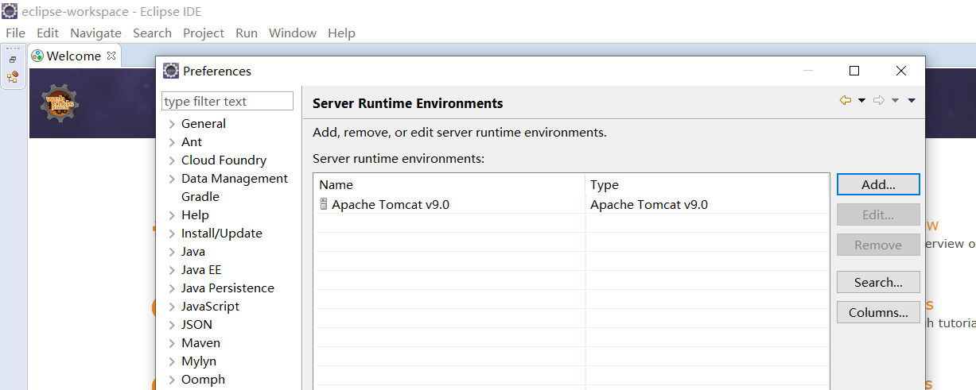Click the Welcome tab globe icon
The width and height of the screenshot is (976, 390).
click(x=37, y=56)
